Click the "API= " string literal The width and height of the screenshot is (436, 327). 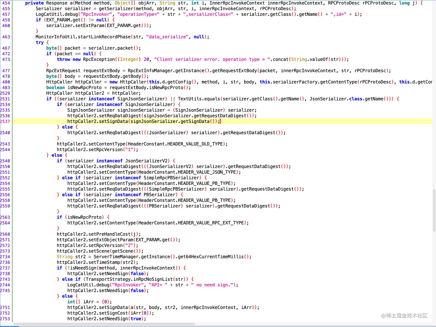[158, 285]
